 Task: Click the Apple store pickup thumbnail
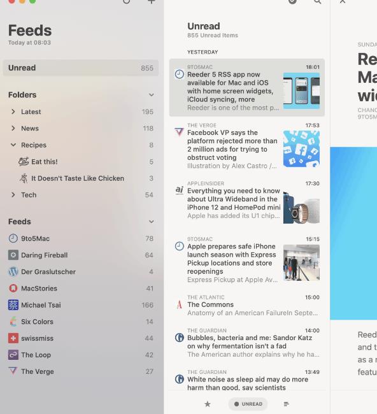coord(301,262)
